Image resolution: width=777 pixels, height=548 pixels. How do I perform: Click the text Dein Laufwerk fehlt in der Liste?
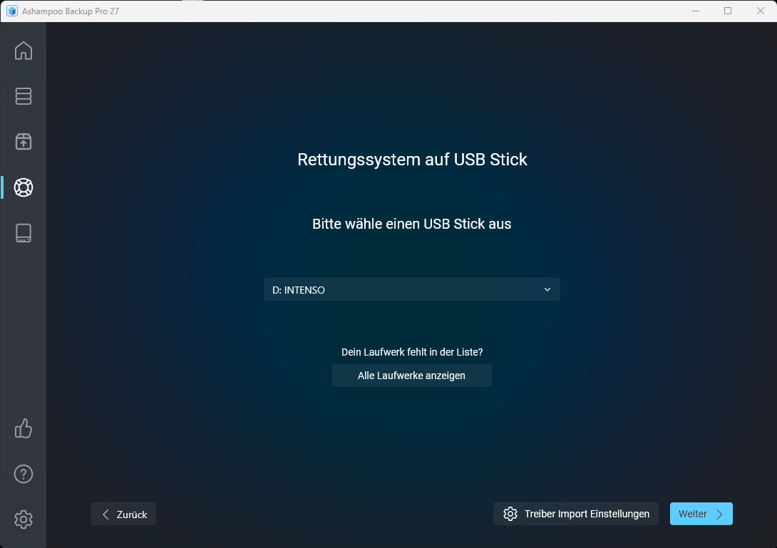[412, 351]
